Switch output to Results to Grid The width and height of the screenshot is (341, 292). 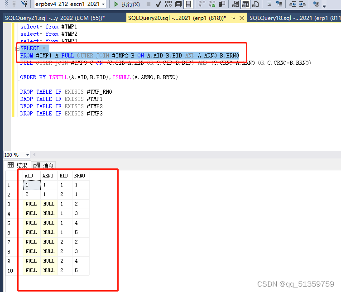coord(245,4)
